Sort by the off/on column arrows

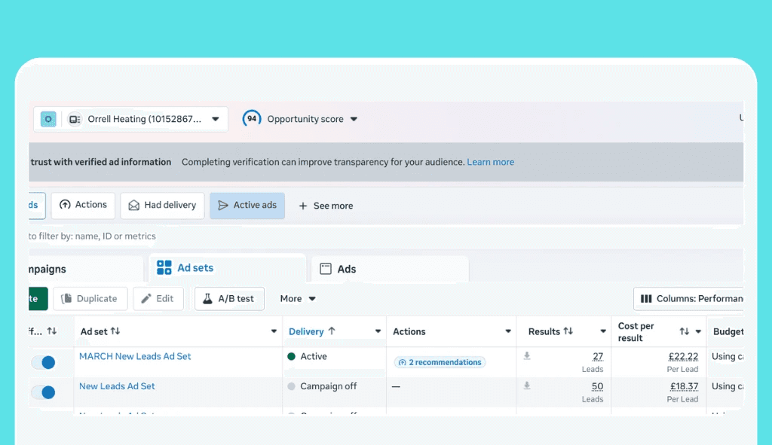(x=52, y=331)
